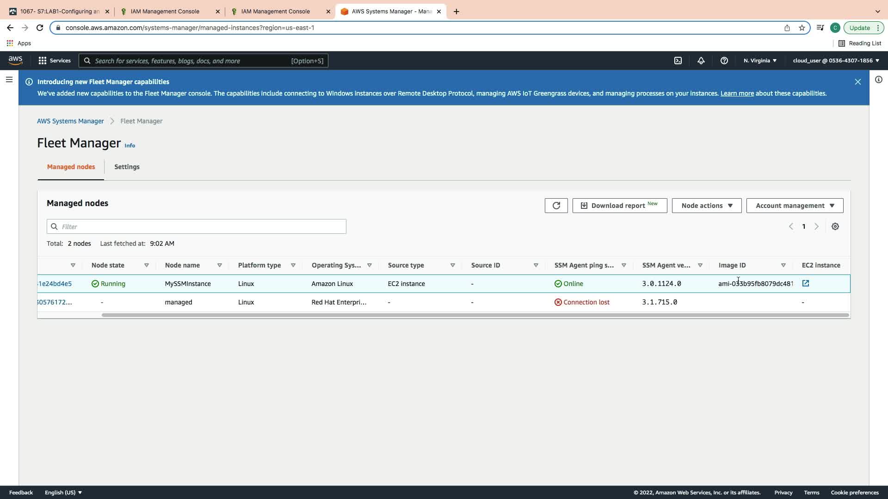This screenshot has height=499, width=888.
Task: Sort by SSM Agent ping status column
Action: click(623, 265)
